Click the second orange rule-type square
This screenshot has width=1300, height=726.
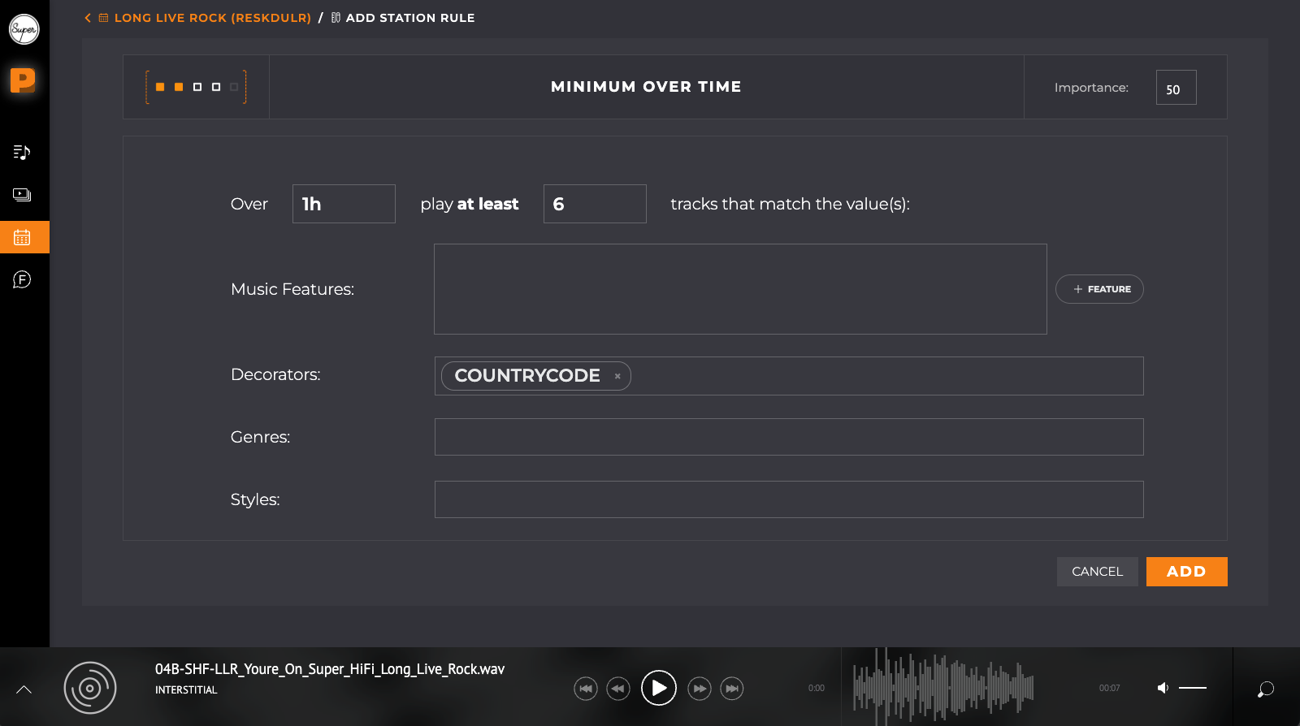[x=179, y=87]
